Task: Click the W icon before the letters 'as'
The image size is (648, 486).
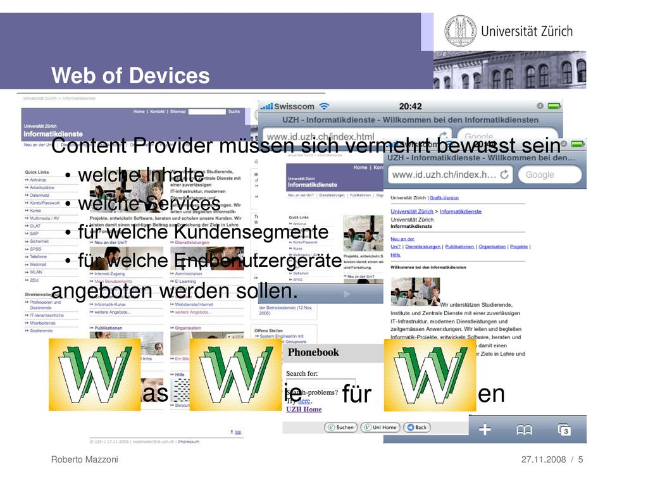Action: tap(95, 375)
